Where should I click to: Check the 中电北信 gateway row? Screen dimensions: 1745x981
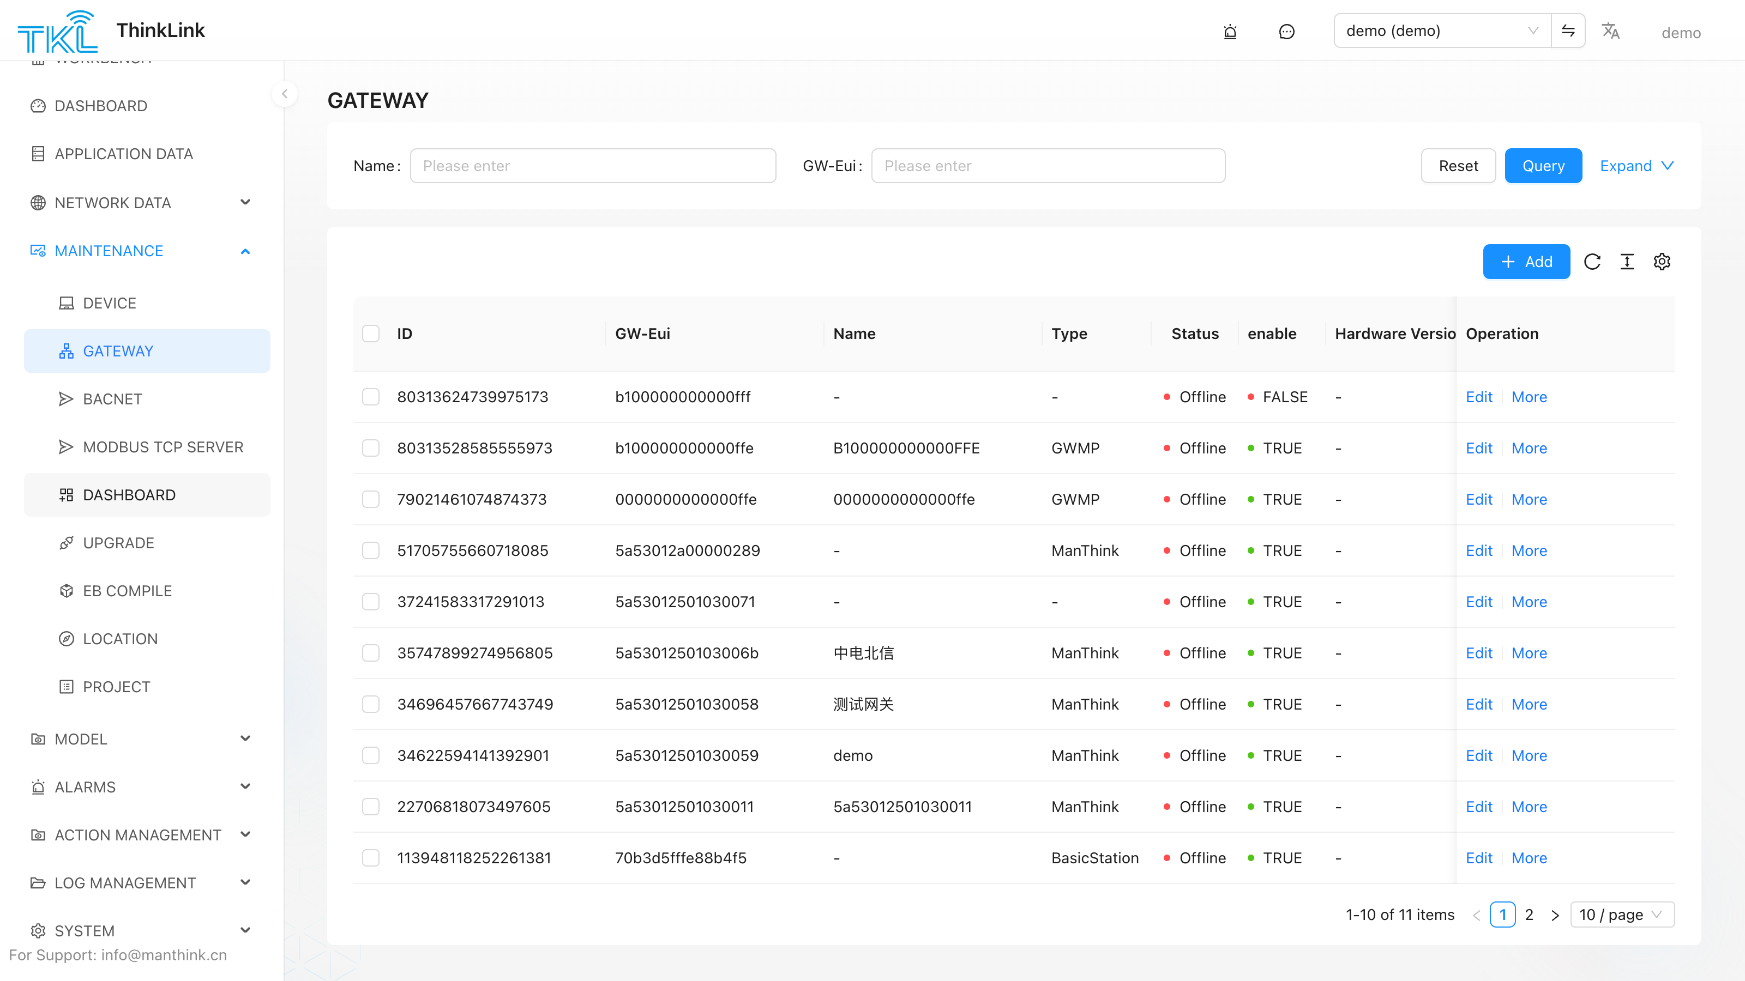click(371, 653)
